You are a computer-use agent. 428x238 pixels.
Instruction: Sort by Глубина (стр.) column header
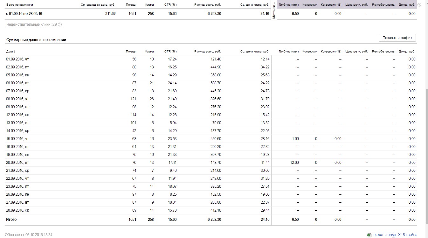point(289,52)
